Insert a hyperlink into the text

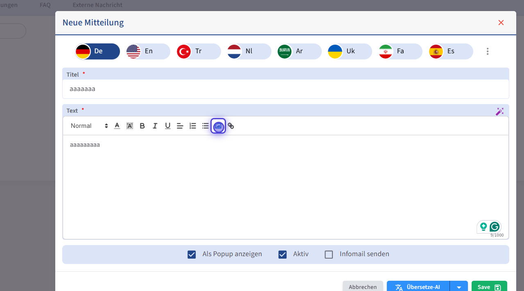(x=231, y=126)
